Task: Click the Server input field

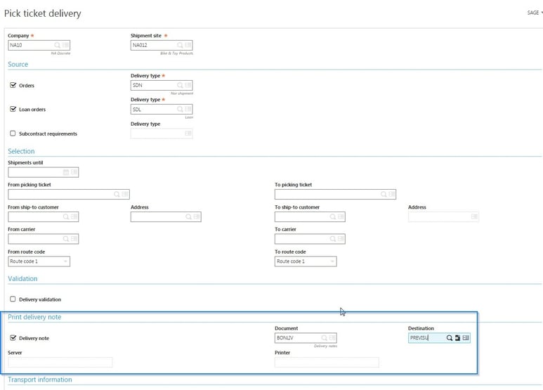Action: 60,363
